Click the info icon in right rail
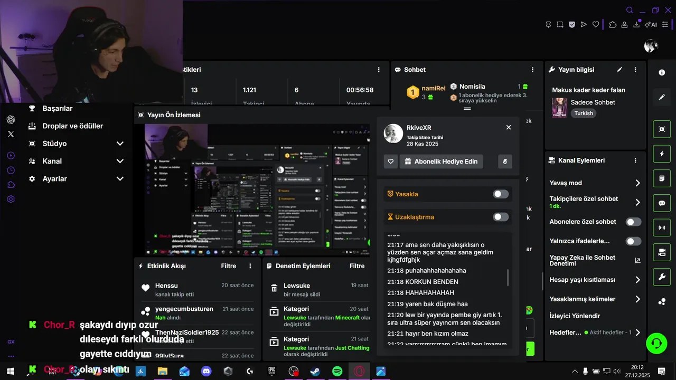Image resolution: width=676 pixels, height=380 pixels. (662, 73)
